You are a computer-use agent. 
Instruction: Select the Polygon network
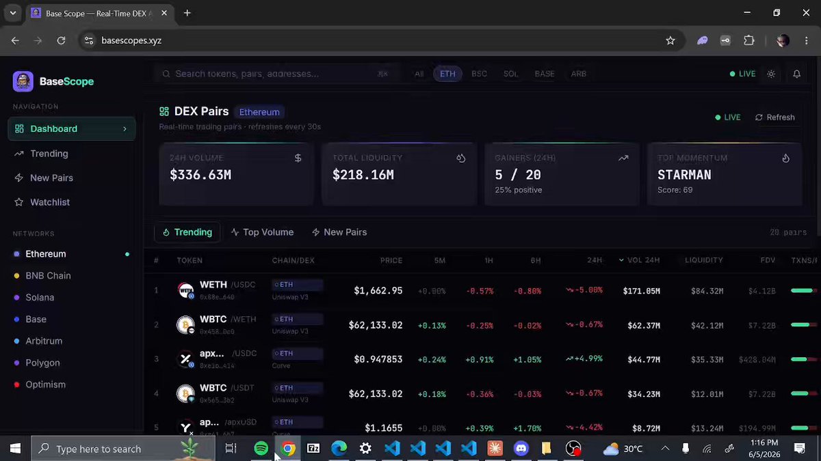pos(71,363)
